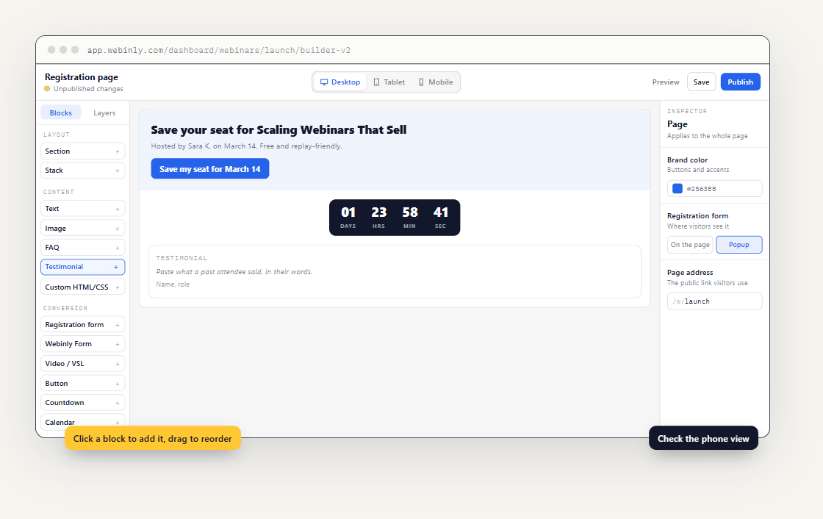The image size is (823, 519).
Task: Add a Webinly Form via its plus icon
Action: click(117, 344)
